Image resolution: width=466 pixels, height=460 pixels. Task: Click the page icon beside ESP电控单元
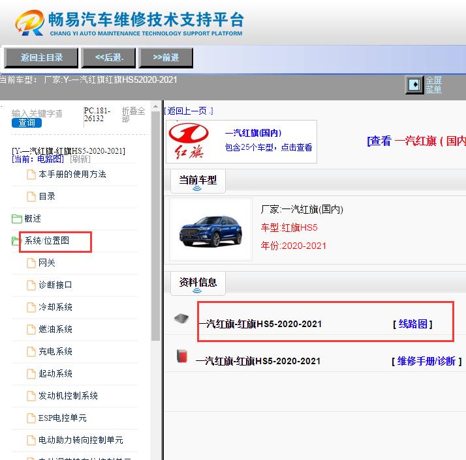point(31,418)
